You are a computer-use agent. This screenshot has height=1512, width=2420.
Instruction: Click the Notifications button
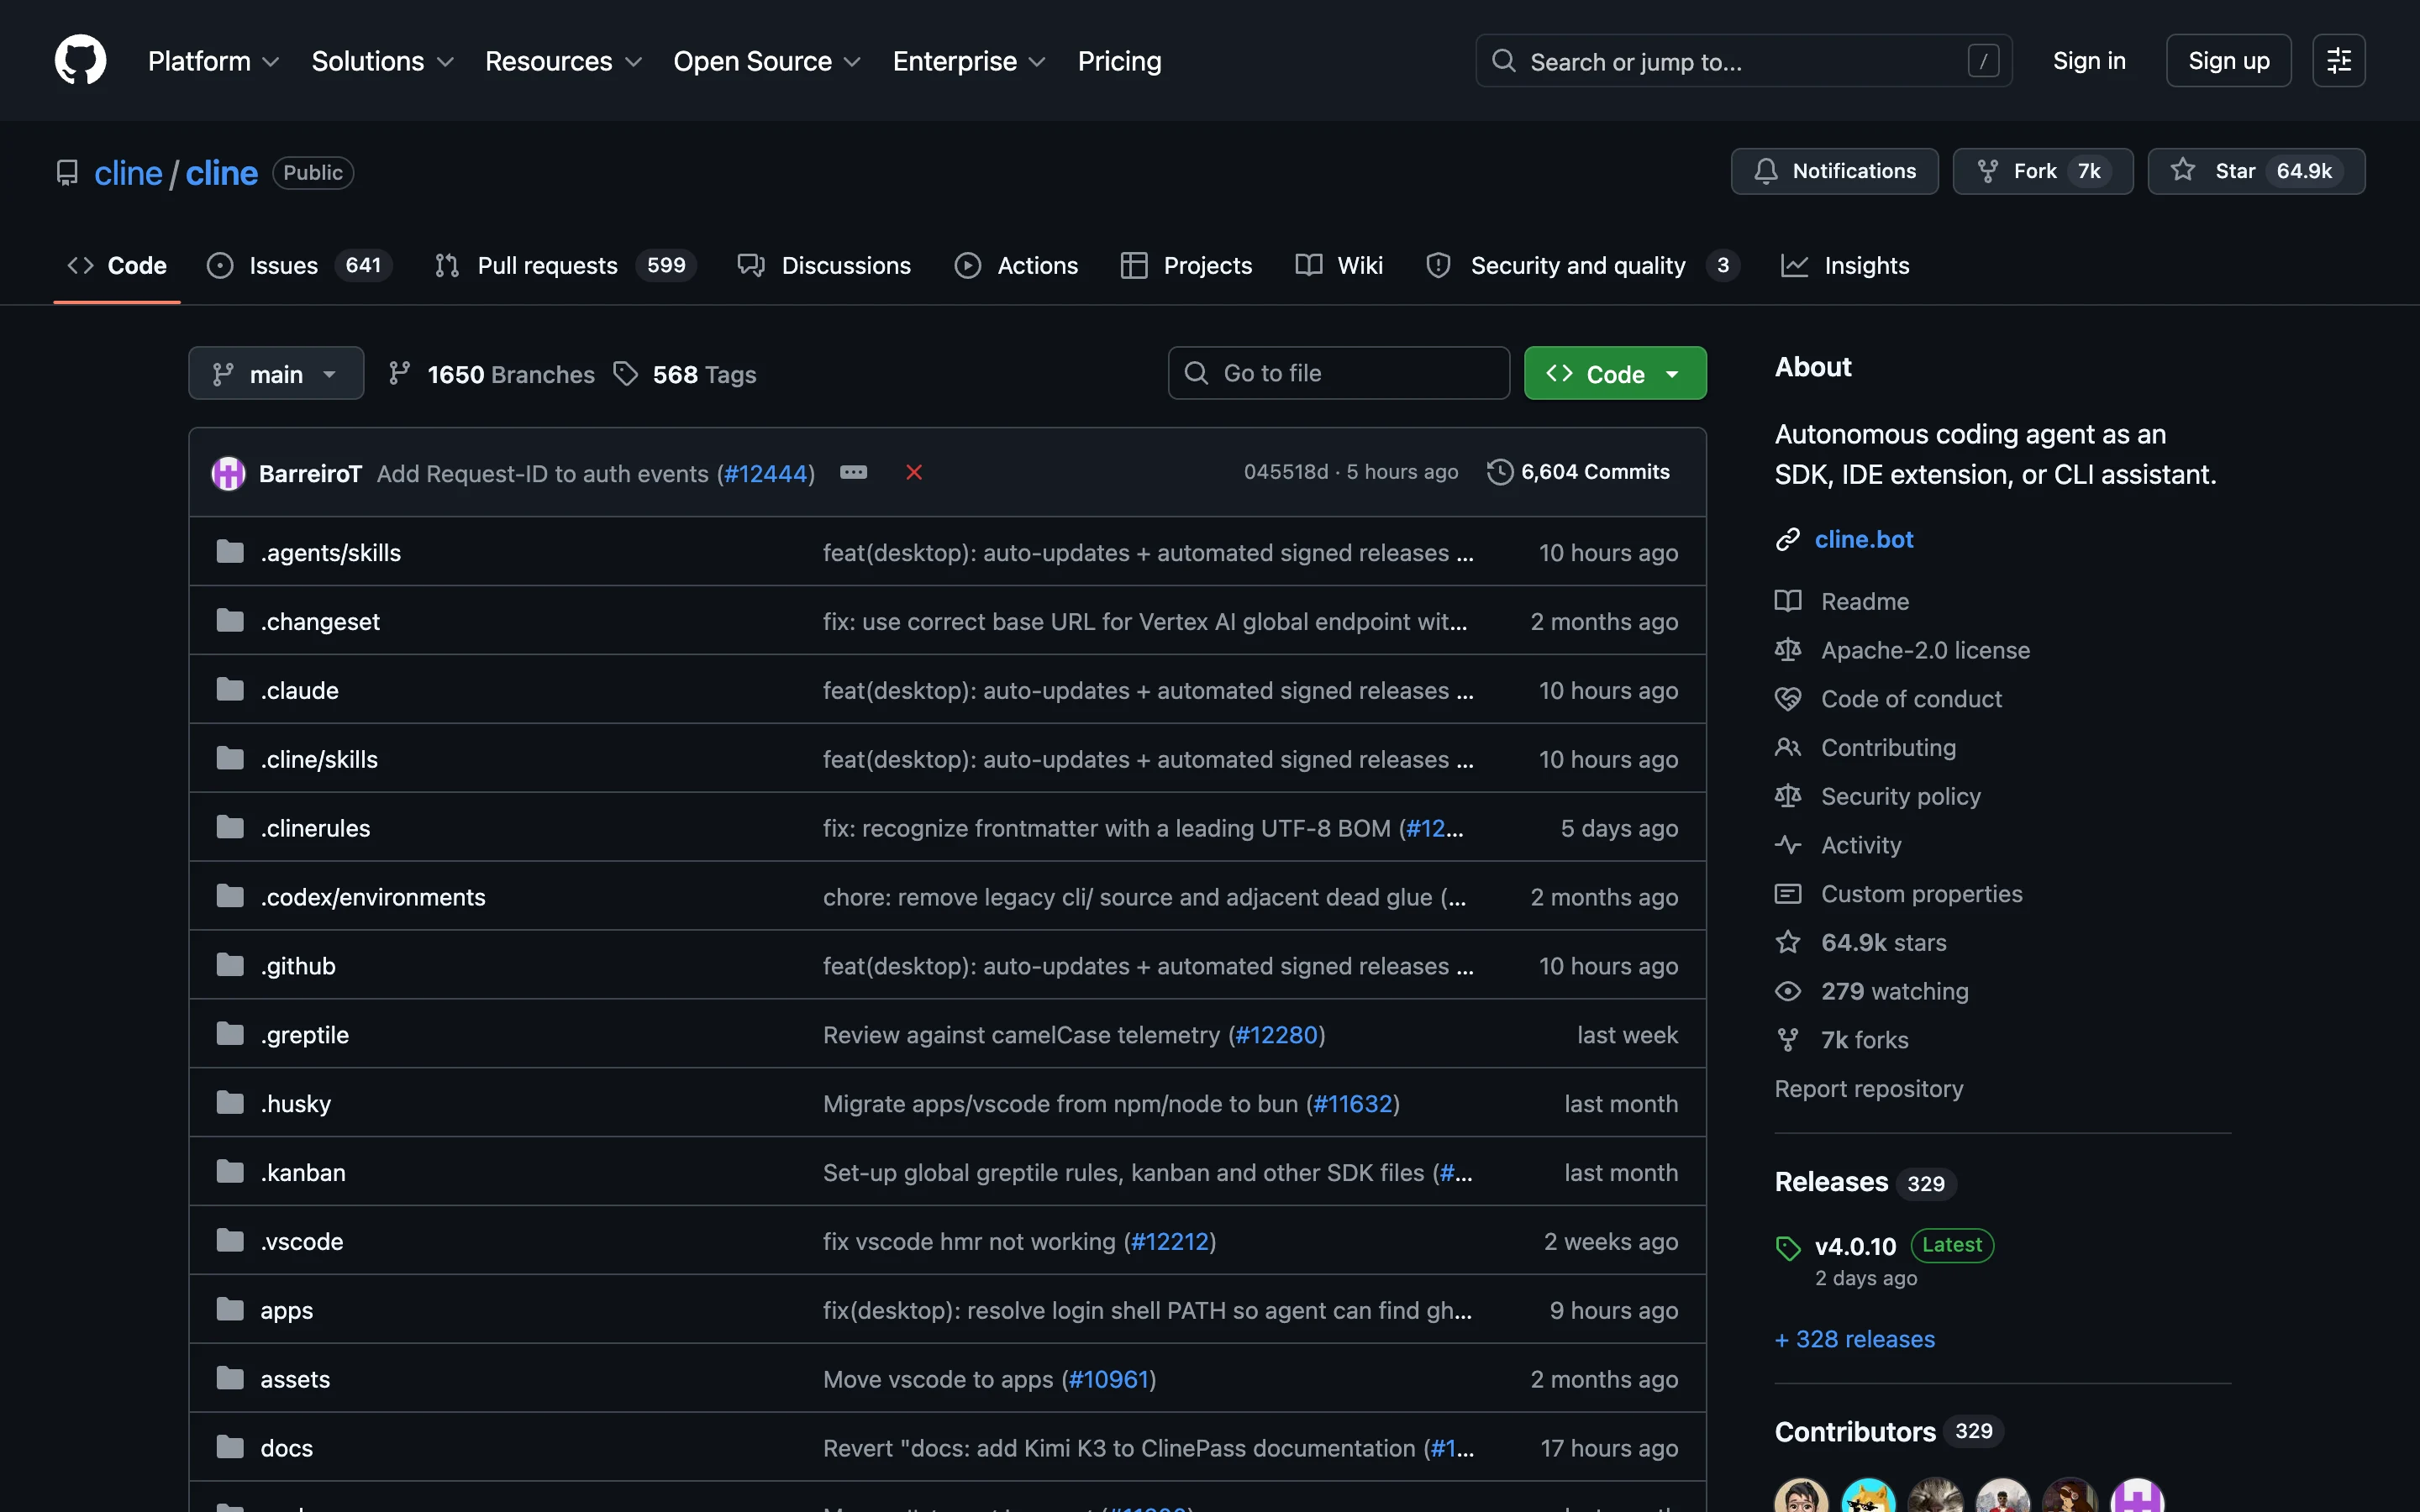click(1834, 171)
